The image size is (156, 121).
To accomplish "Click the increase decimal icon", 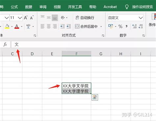I will pos(134,26).
